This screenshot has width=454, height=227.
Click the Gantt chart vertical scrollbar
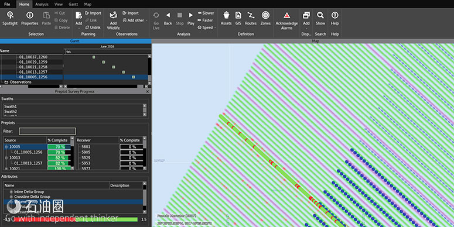[149, 70]
